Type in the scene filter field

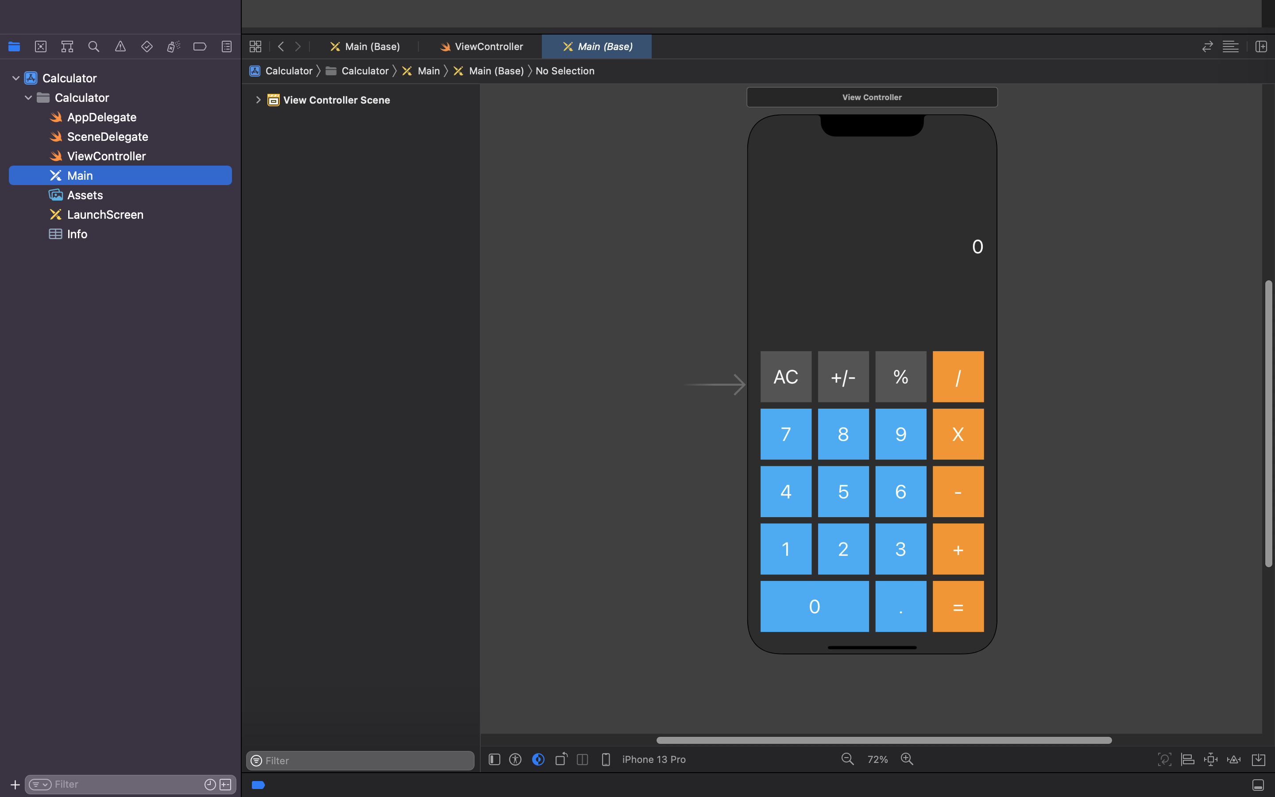tap(360, 760)
